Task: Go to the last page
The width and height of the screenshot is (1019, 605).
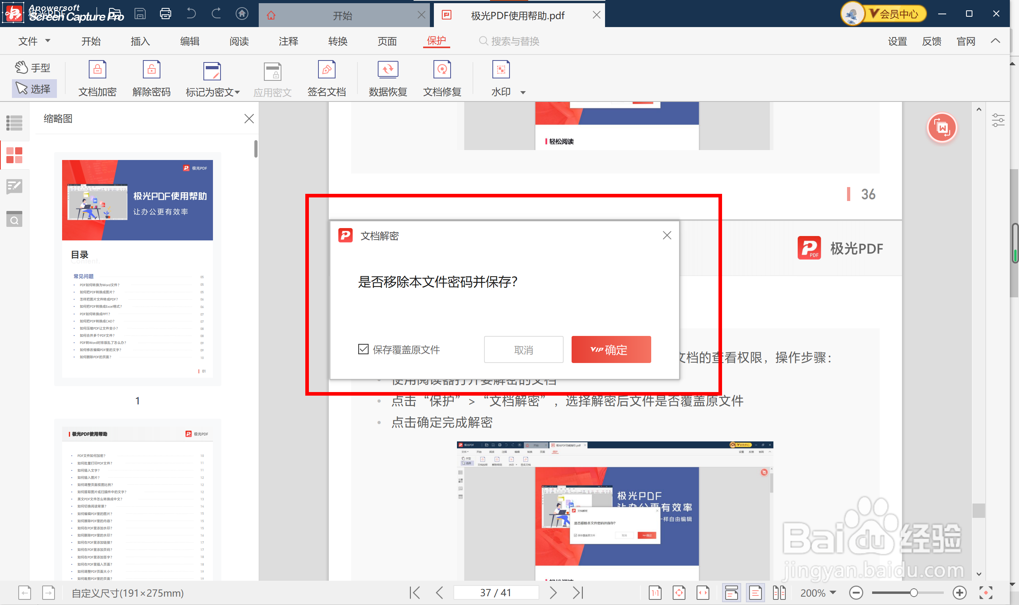Action: click(578, 592)
